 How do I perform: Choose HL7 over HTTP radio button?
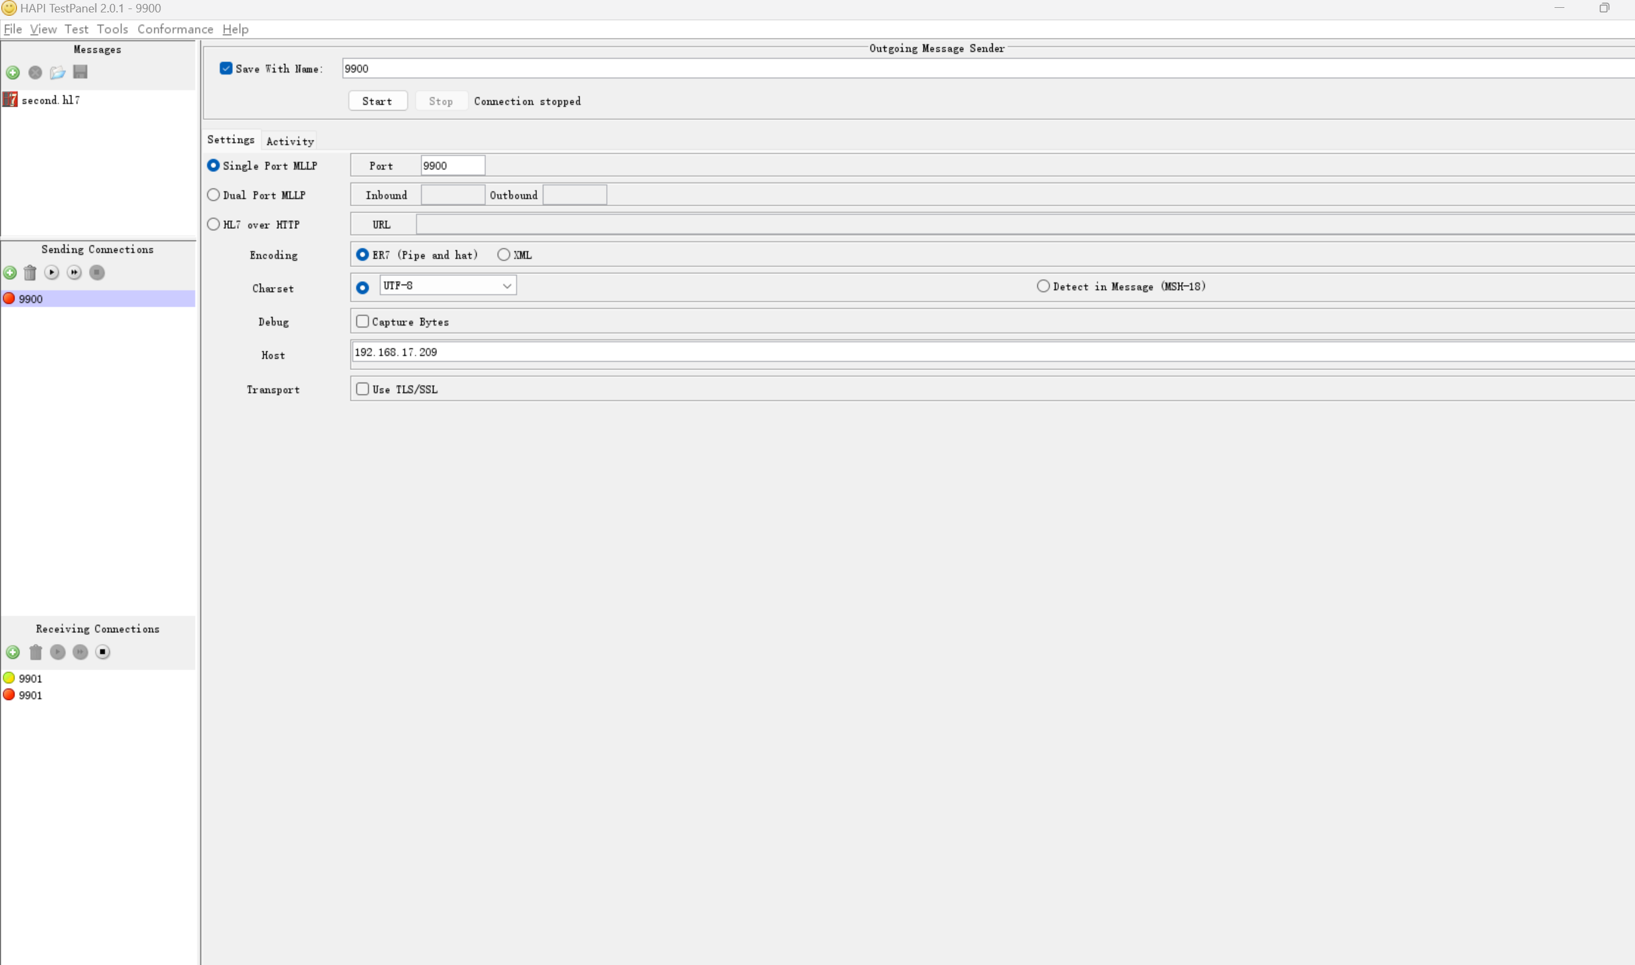pos(213,224)
